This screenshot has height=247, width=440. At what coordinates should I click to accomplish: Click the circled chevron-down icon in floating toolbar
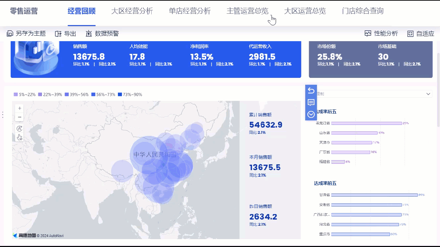(x=311, y=114)
